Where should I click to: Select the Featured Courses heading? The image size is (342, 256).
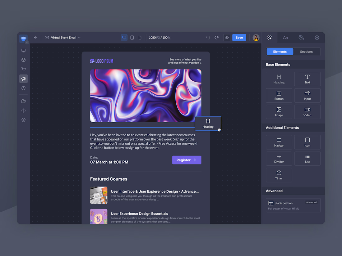point(109,179)
